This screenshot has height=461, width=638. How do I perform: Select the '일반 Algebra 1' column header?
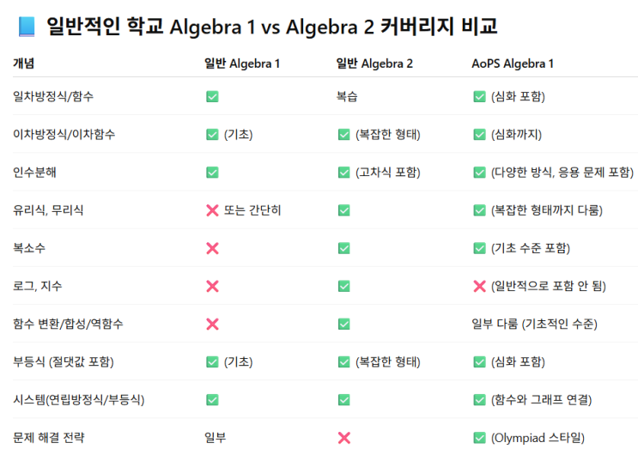click(x=241, y=63)
